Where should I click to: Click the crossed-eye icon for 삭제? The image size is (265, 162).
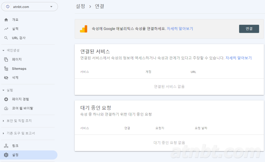point(6,78)
